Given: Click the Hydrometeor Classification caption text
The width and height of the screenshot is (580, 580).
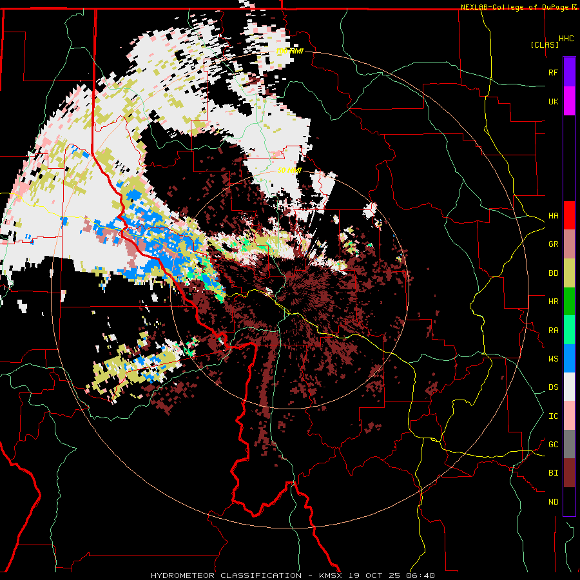Looking at the screenshot, I should click(226, 575).
